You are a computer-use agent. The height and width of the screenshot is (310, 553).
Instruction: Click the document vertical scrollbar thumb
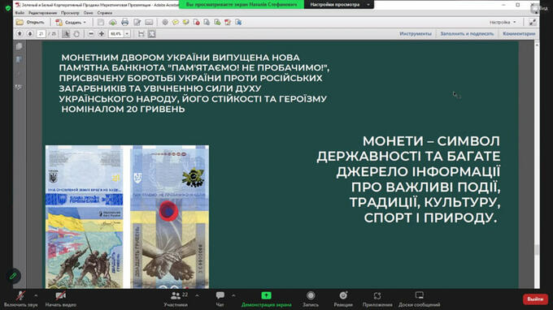(537, 250)
